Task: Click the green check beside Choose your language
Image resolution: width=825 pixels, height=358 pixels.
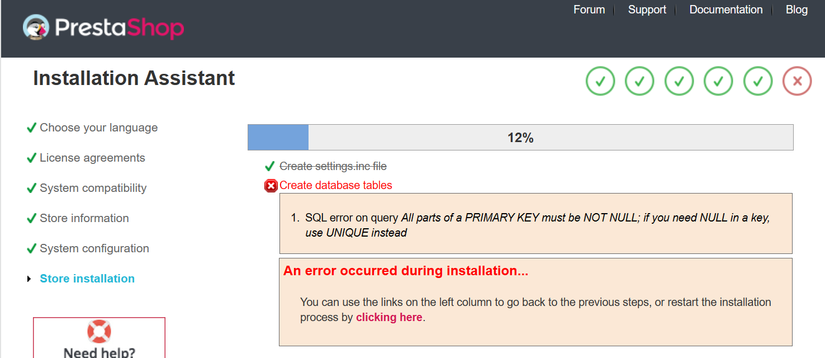Action: click(31, 128)
